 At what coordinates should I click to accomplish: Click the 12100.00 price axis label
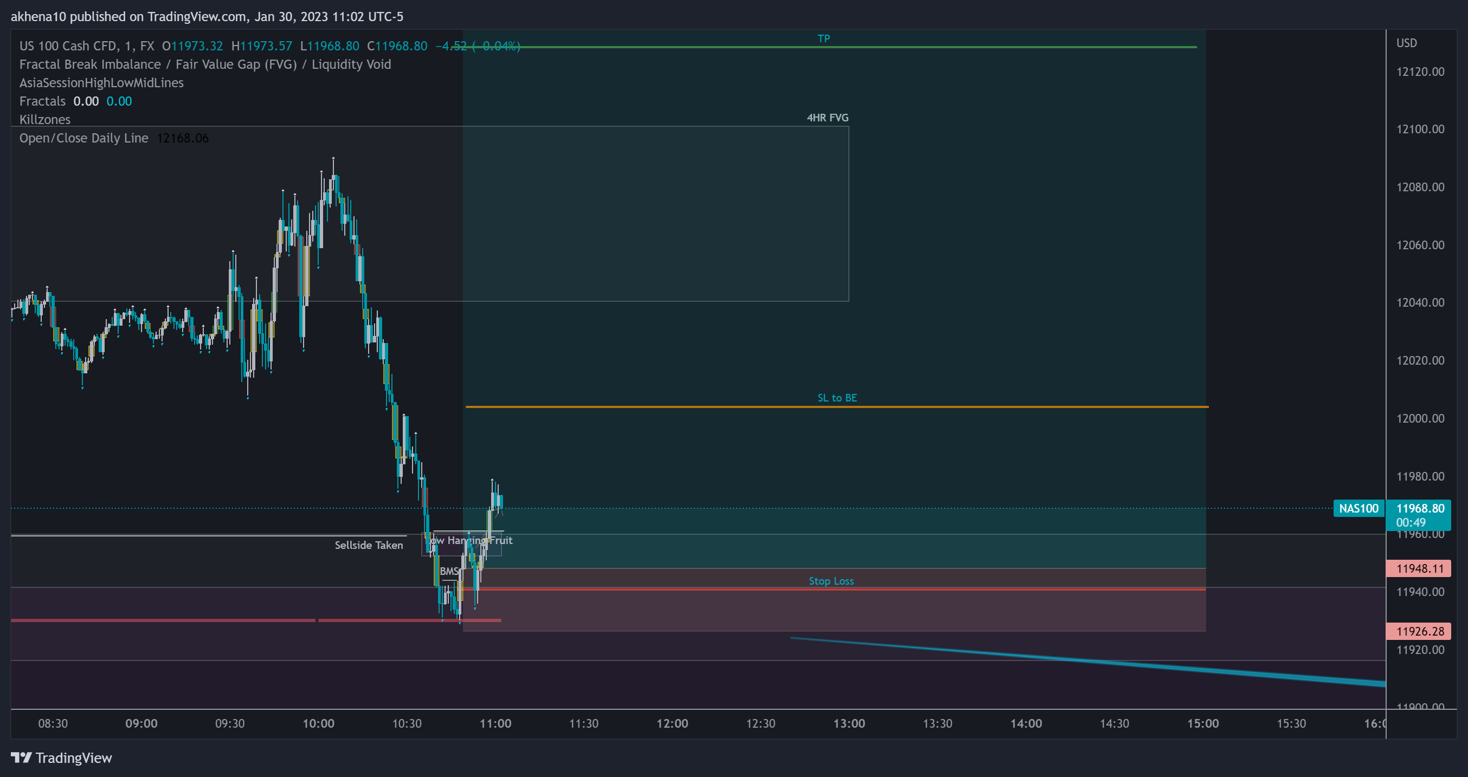[x=1420, y=129]
